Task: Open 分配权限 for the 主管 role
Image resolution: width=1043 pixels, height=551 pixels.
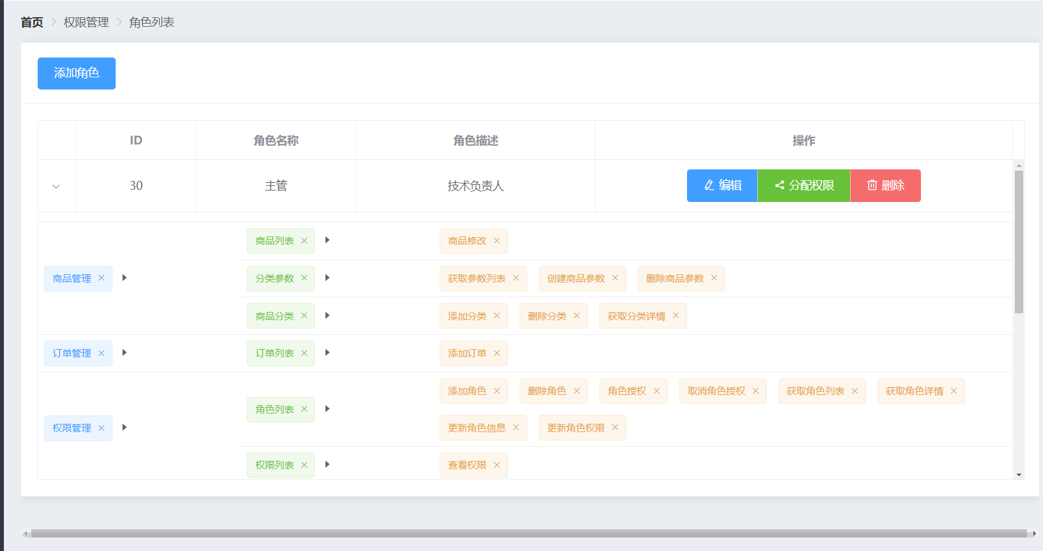Action: (x=804, y=185)
